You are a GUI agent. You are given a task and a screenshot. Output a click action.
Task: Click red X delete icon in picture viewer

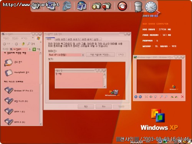182,97
